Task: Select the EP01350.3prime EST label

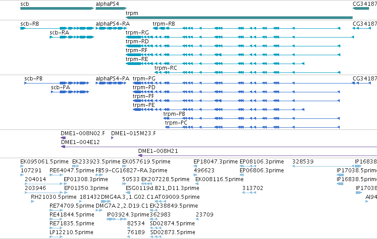Action: pyautogui.click(x=86, y=189)
